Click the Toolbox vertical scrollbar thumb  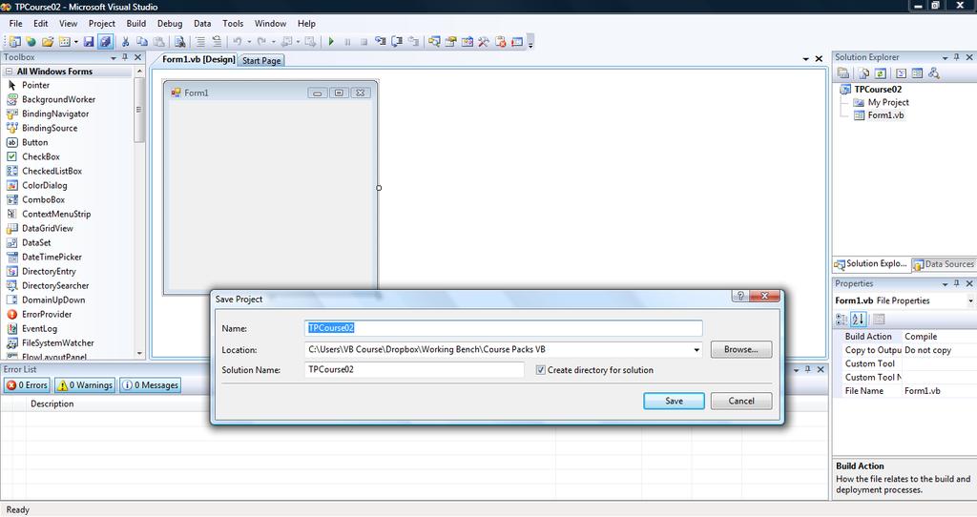pos(139,110)
